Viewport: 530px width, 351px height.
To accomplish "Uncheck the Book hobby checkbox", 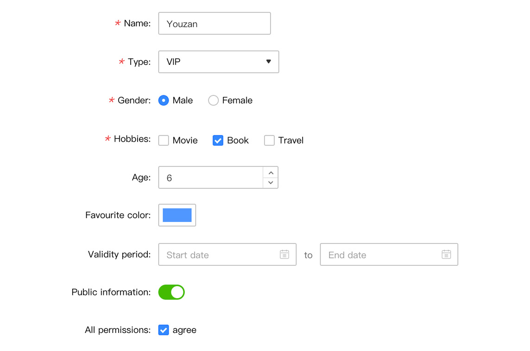I will [218, 140].
